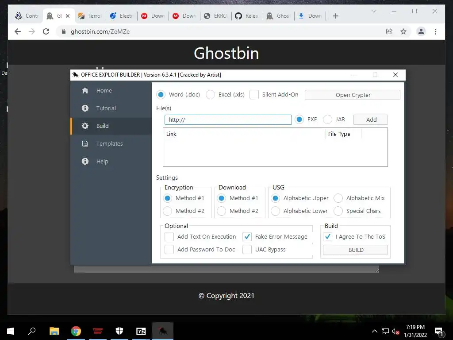Select Encryption Method #1
Screen dimensions: 453x340
point(168,198)
